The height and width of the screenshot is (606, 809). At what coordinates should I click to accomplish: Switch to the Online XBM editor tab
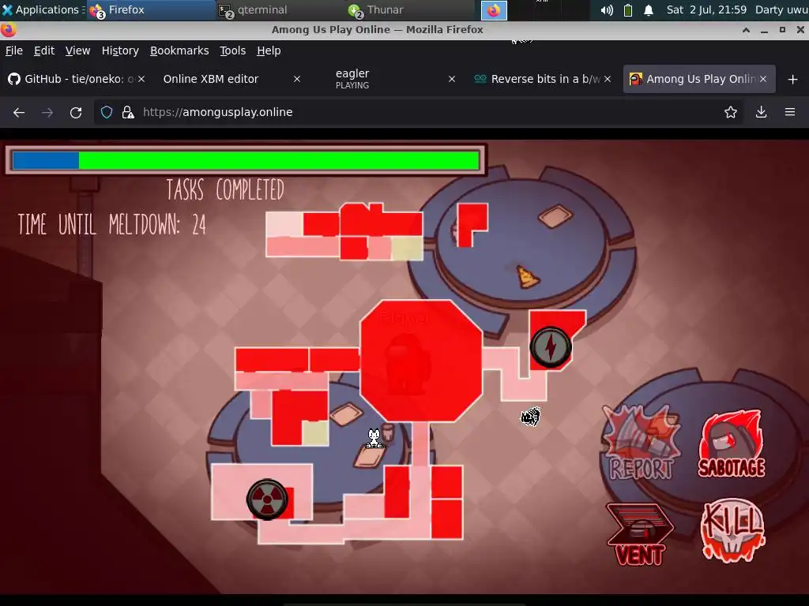click(232, 79)
